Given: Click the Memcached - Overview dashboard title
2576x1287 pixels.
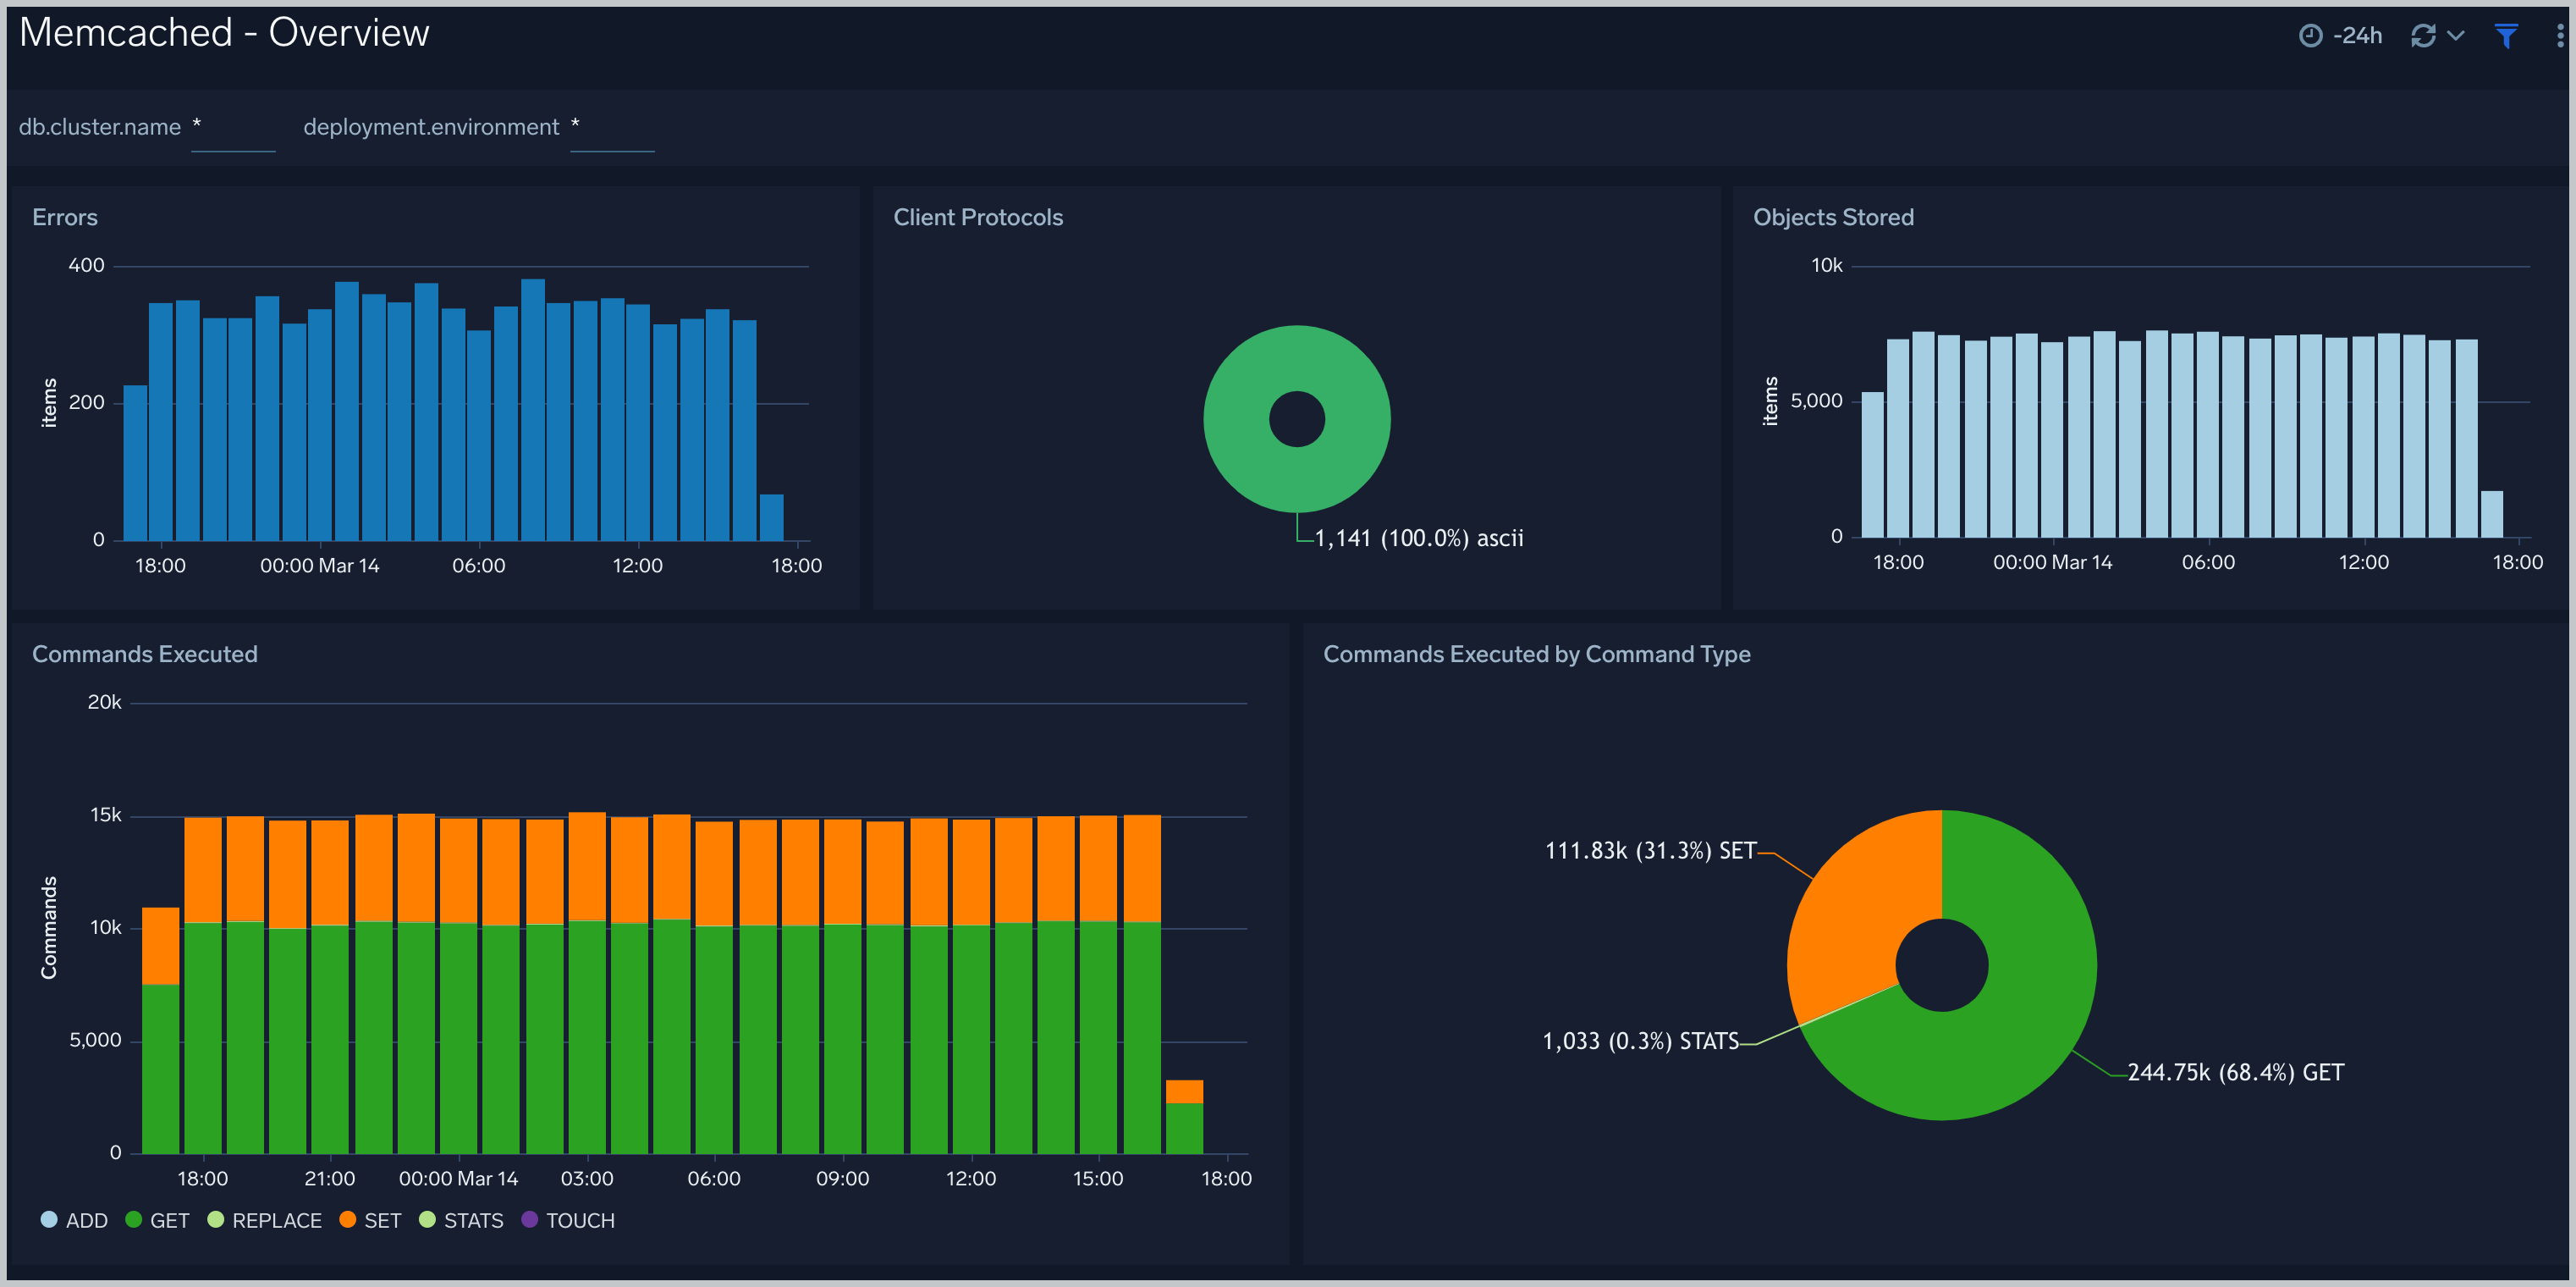Looking at the screenshot, I should pos(225,33).
